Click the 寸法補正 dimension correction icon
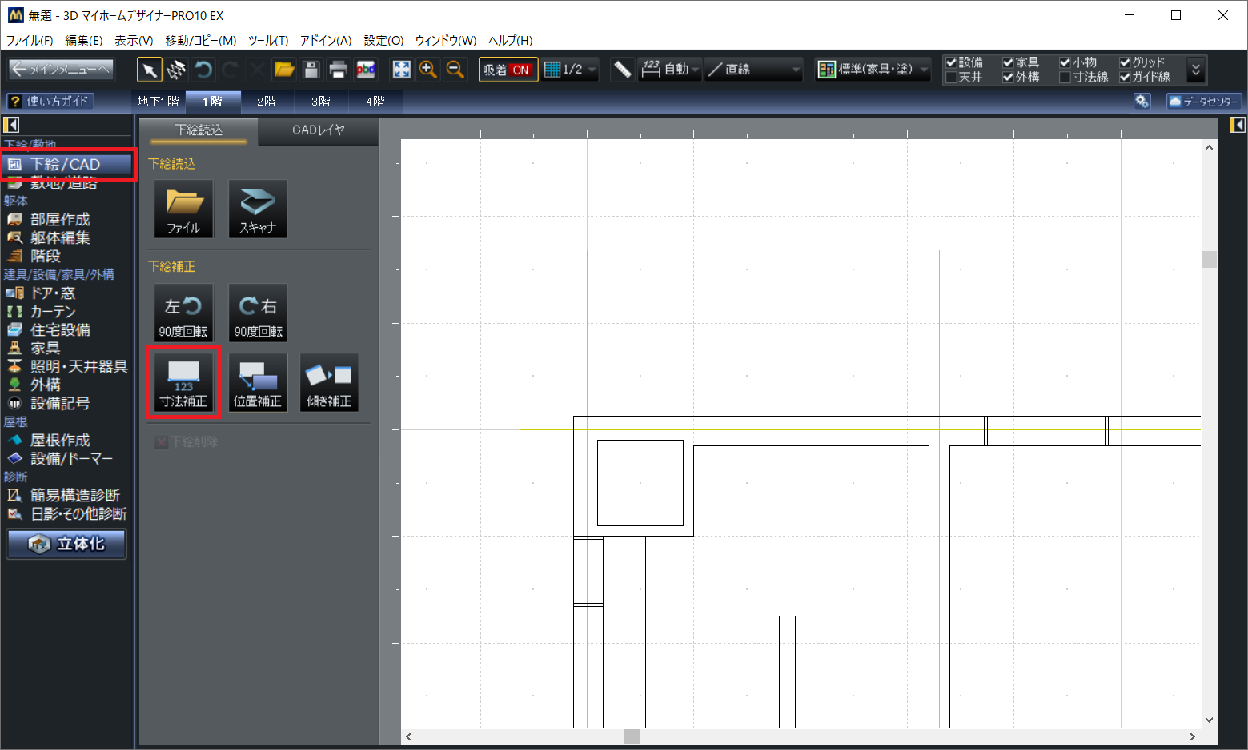Image resolution: width=1248 pixels, height=750 pixels. (x=183, y=382)
